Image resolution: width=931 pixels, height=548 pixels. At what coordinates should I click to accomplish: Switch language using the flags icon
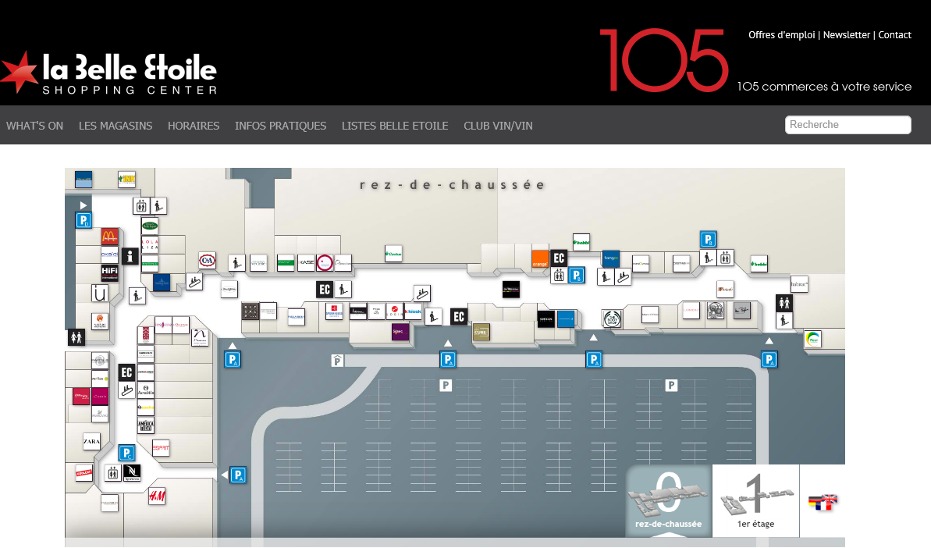(823, 502)
